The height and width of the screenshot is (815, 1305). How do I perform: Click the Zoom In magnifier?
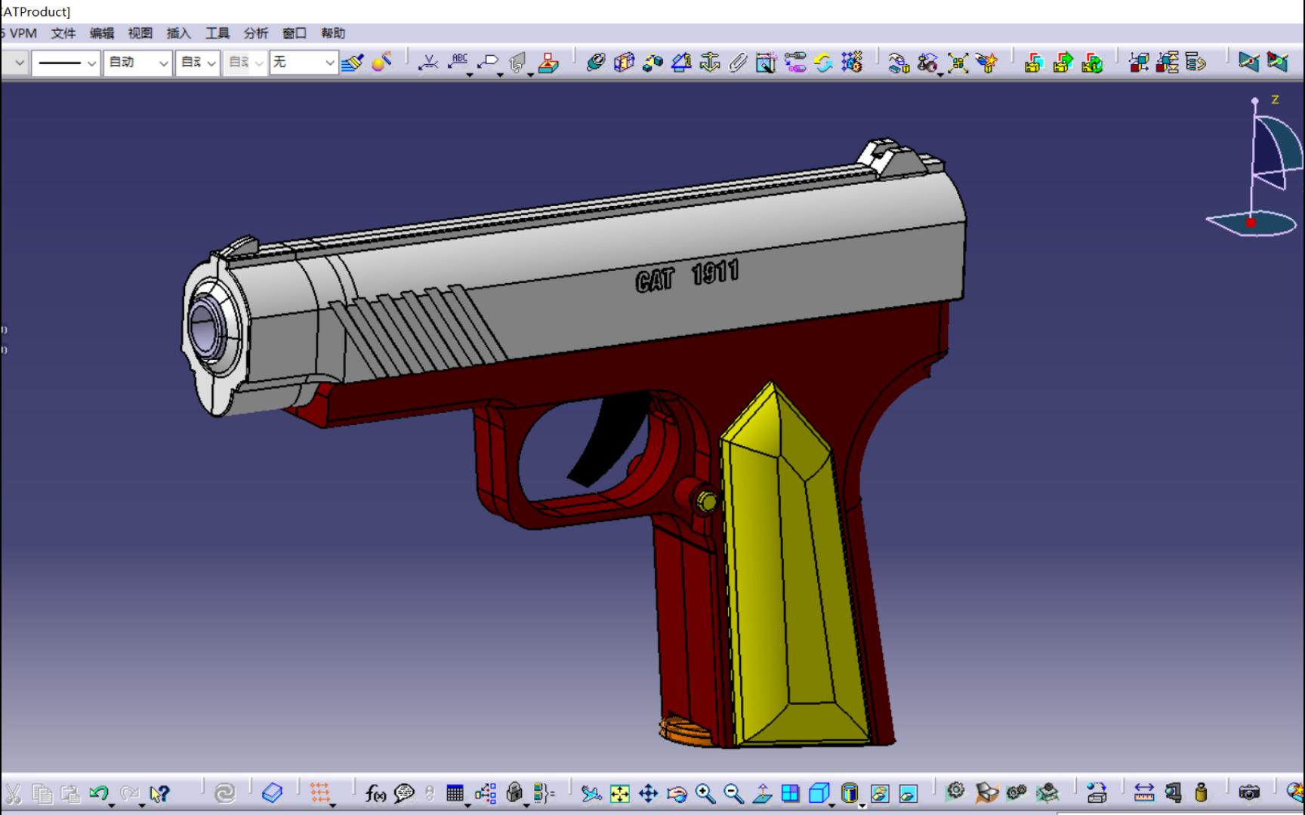705,793
